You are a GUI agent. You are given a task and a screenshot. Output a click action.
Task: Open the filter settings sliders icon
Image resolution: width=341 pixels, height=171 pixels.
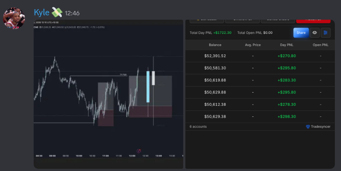[326, 33]
